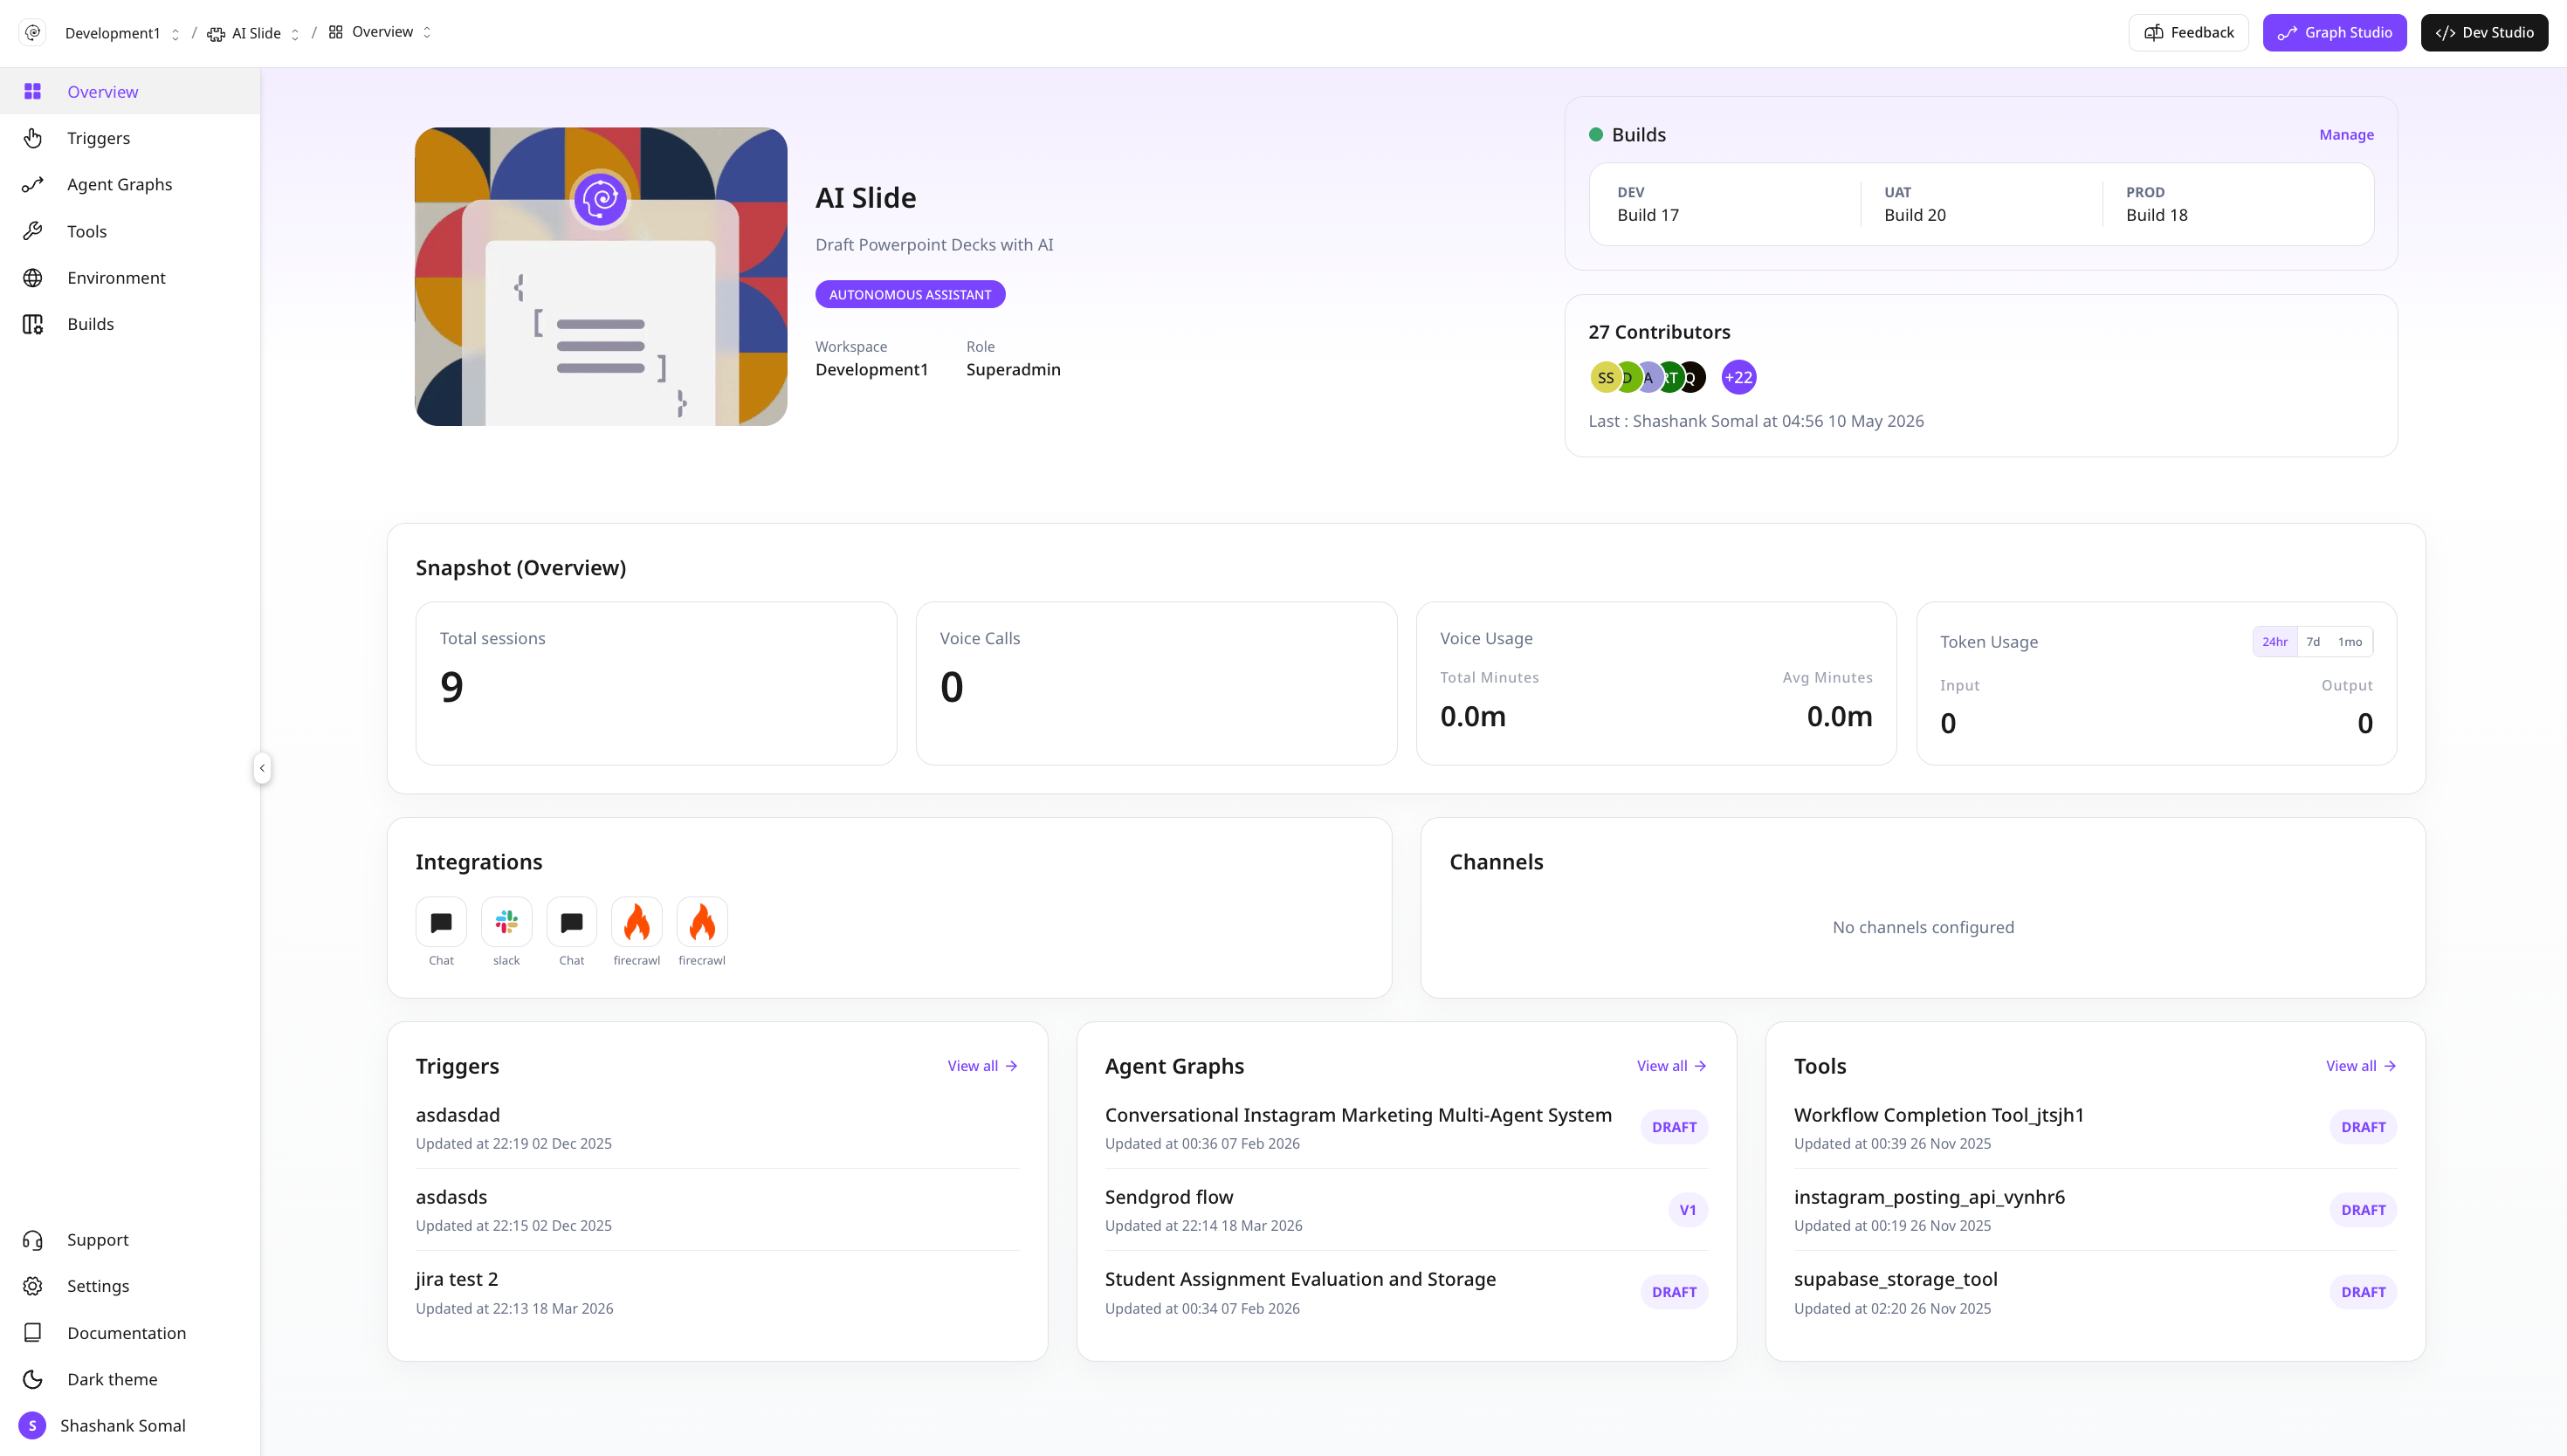This screenshot has width=2567, height=1456.
Task: Click View all in the Agent Graphs card
Action: [1671, 1066]
